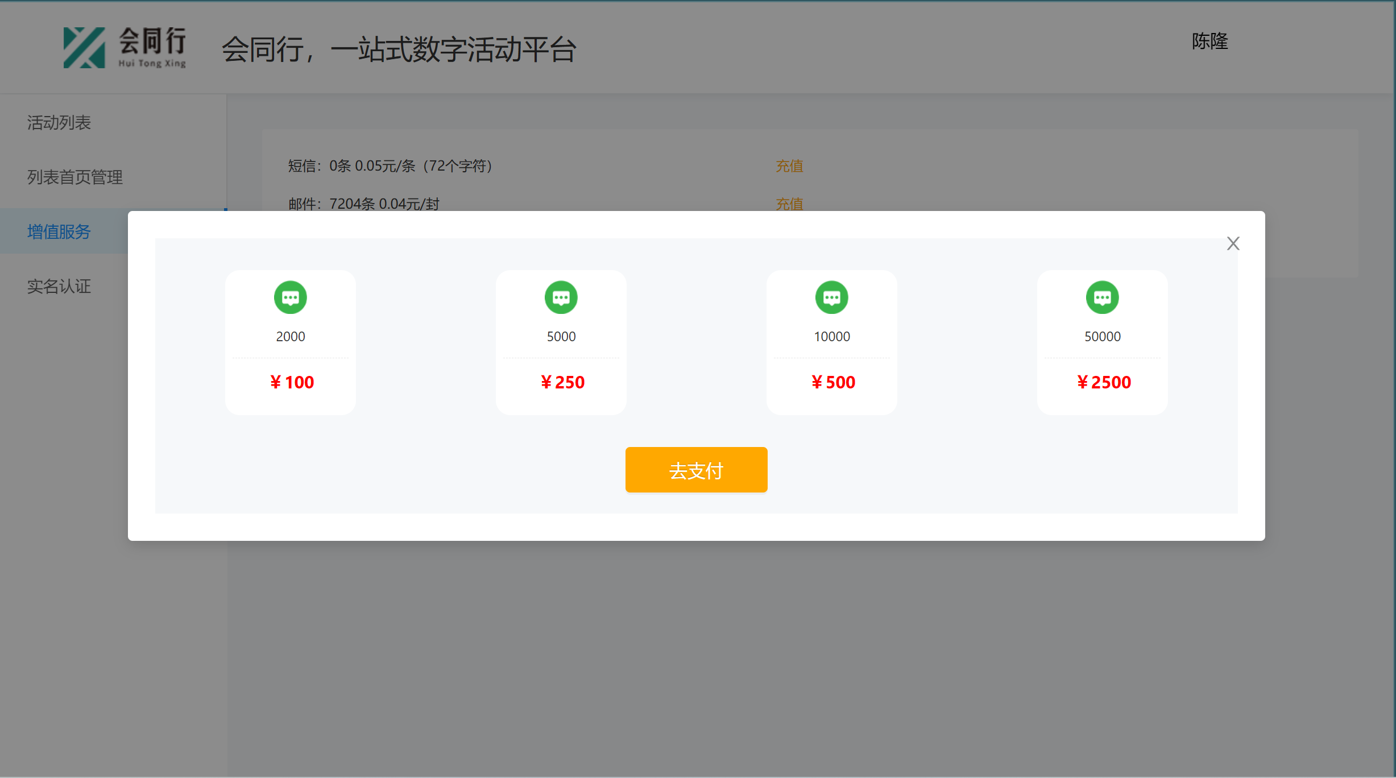This screenshot has height=778, width=1396.
Task: Click the Hui Tong Xing logo icon
Action: coord(84,48)
